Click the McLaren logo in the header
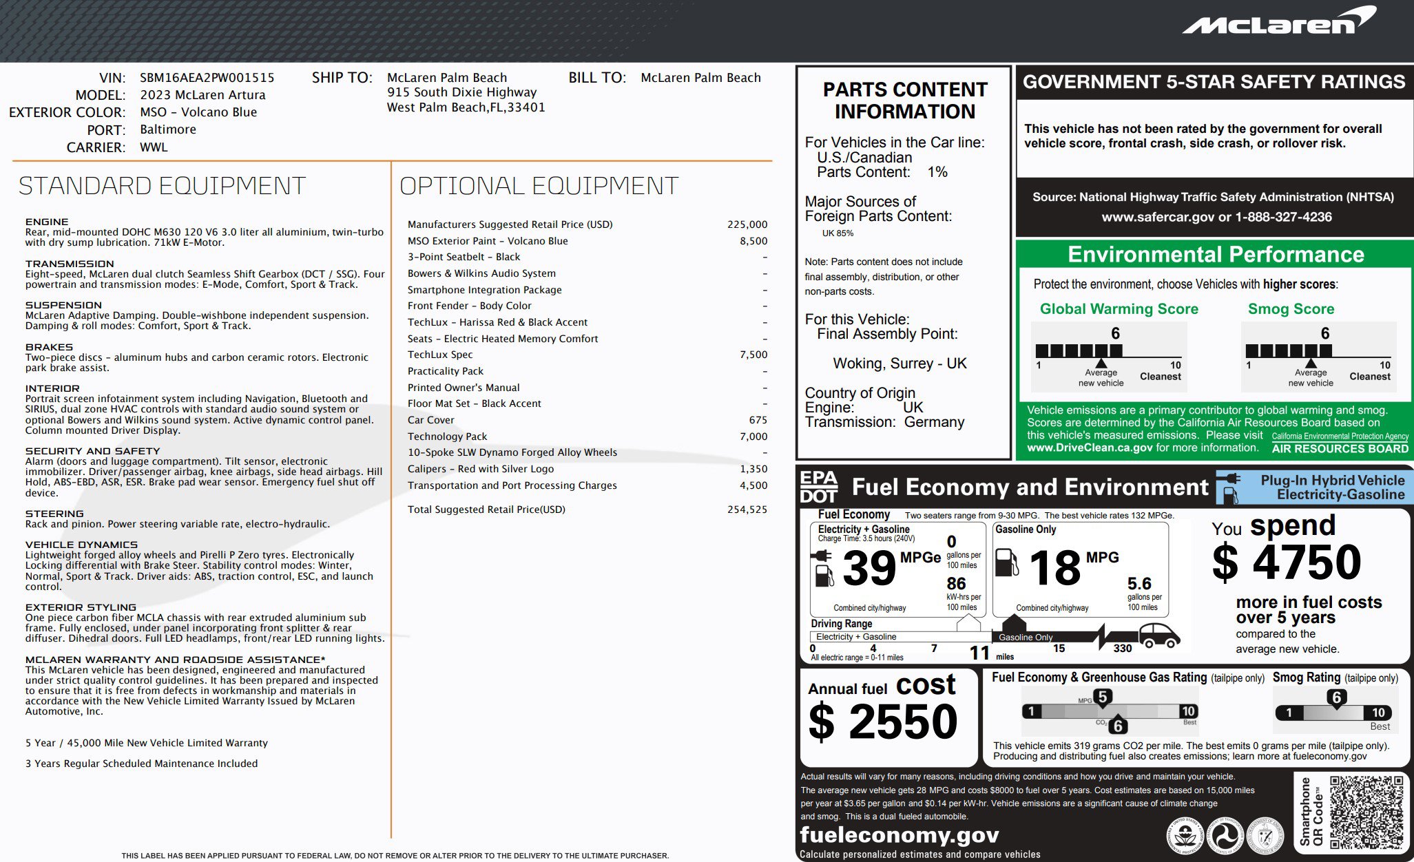Viewport: 1414px width, 862px height. click(x=1280, y=21)
